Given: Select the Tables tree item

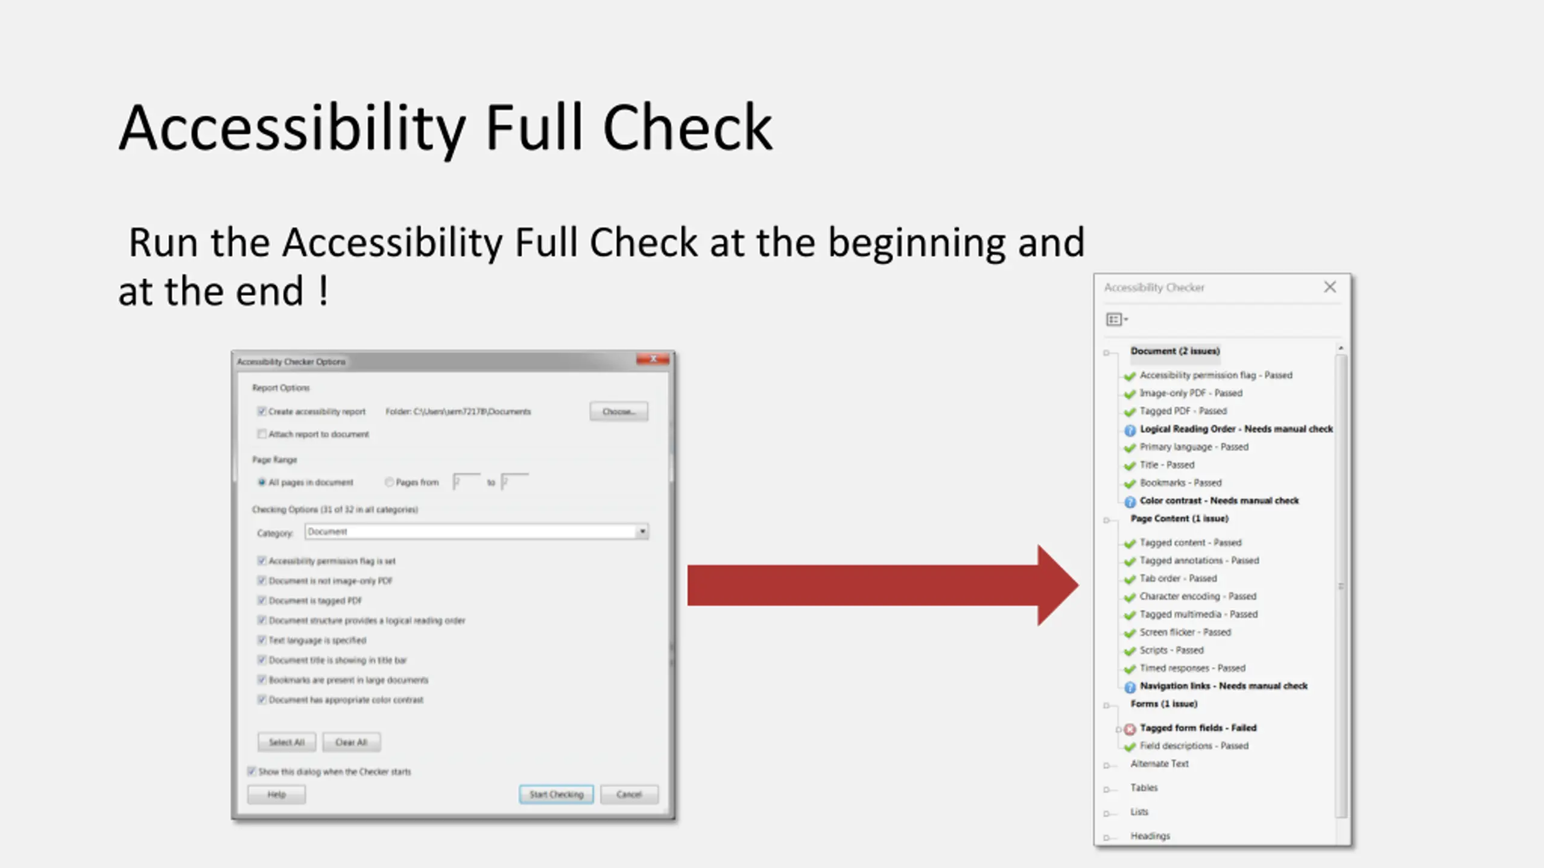Looking at the screenshot, I should (x=1144, y=788).
